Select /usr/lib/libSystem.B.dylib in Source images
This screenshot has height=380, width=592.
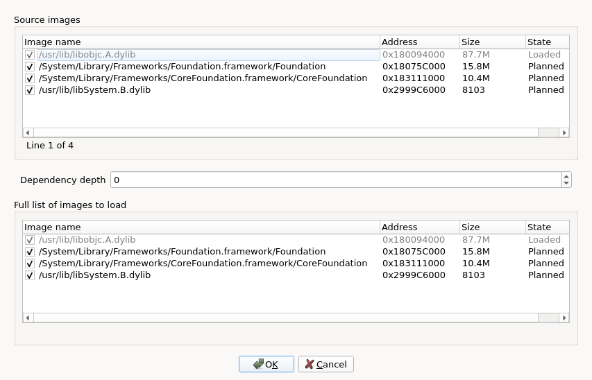94,90
